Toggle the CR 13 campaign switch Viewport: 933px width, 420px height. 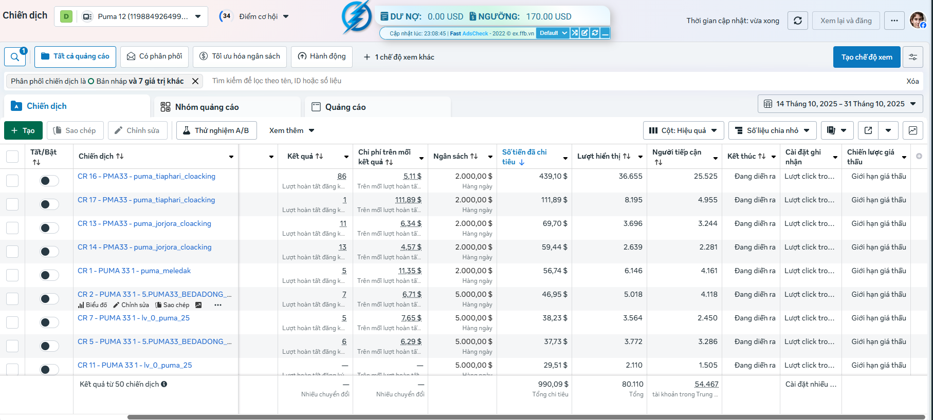pos(49,228)
